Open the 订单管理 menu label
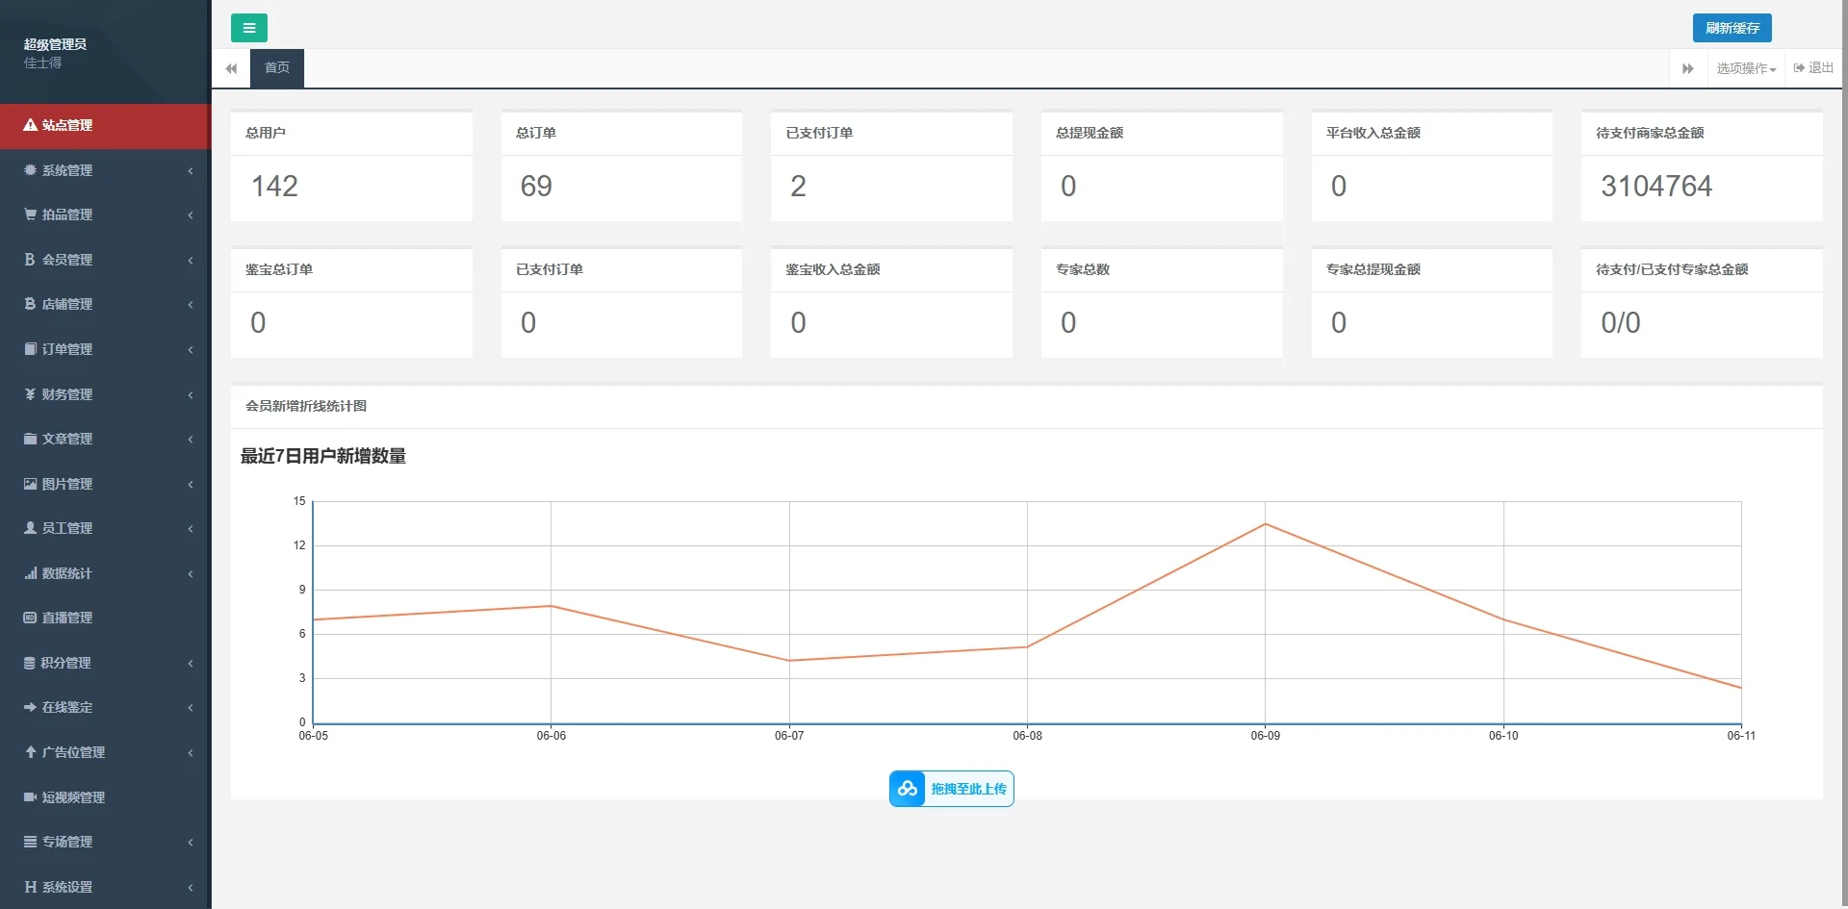This screenshot has width=1848, height=909. click(x=67, y=349)
